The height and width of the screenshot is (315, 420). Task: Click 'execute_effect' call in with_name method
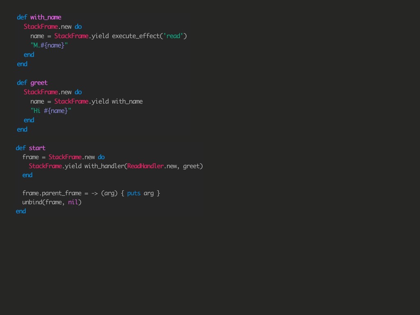coord(136,36)
